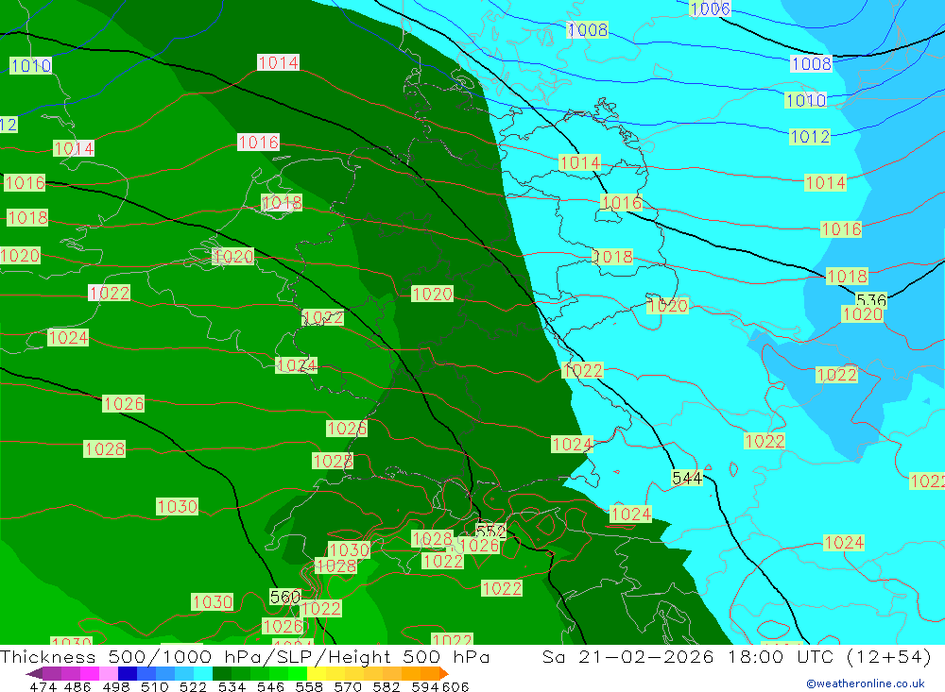
Task: Click the 536 height contour label
Action: click(x=871, y=300)
